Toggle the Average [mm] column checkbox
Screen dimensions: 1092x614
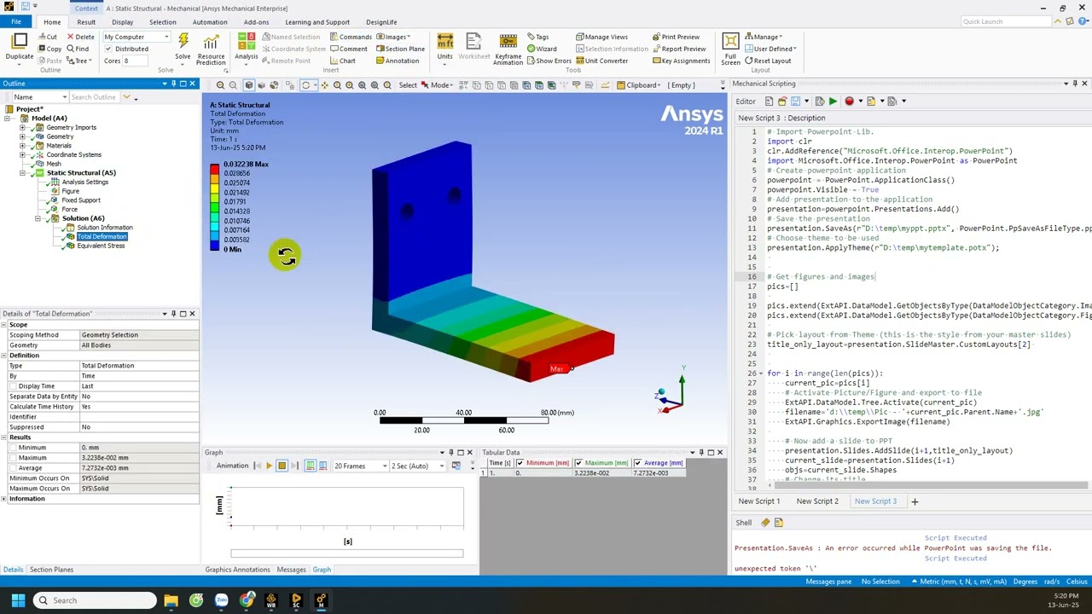click(x=638, y=463)
